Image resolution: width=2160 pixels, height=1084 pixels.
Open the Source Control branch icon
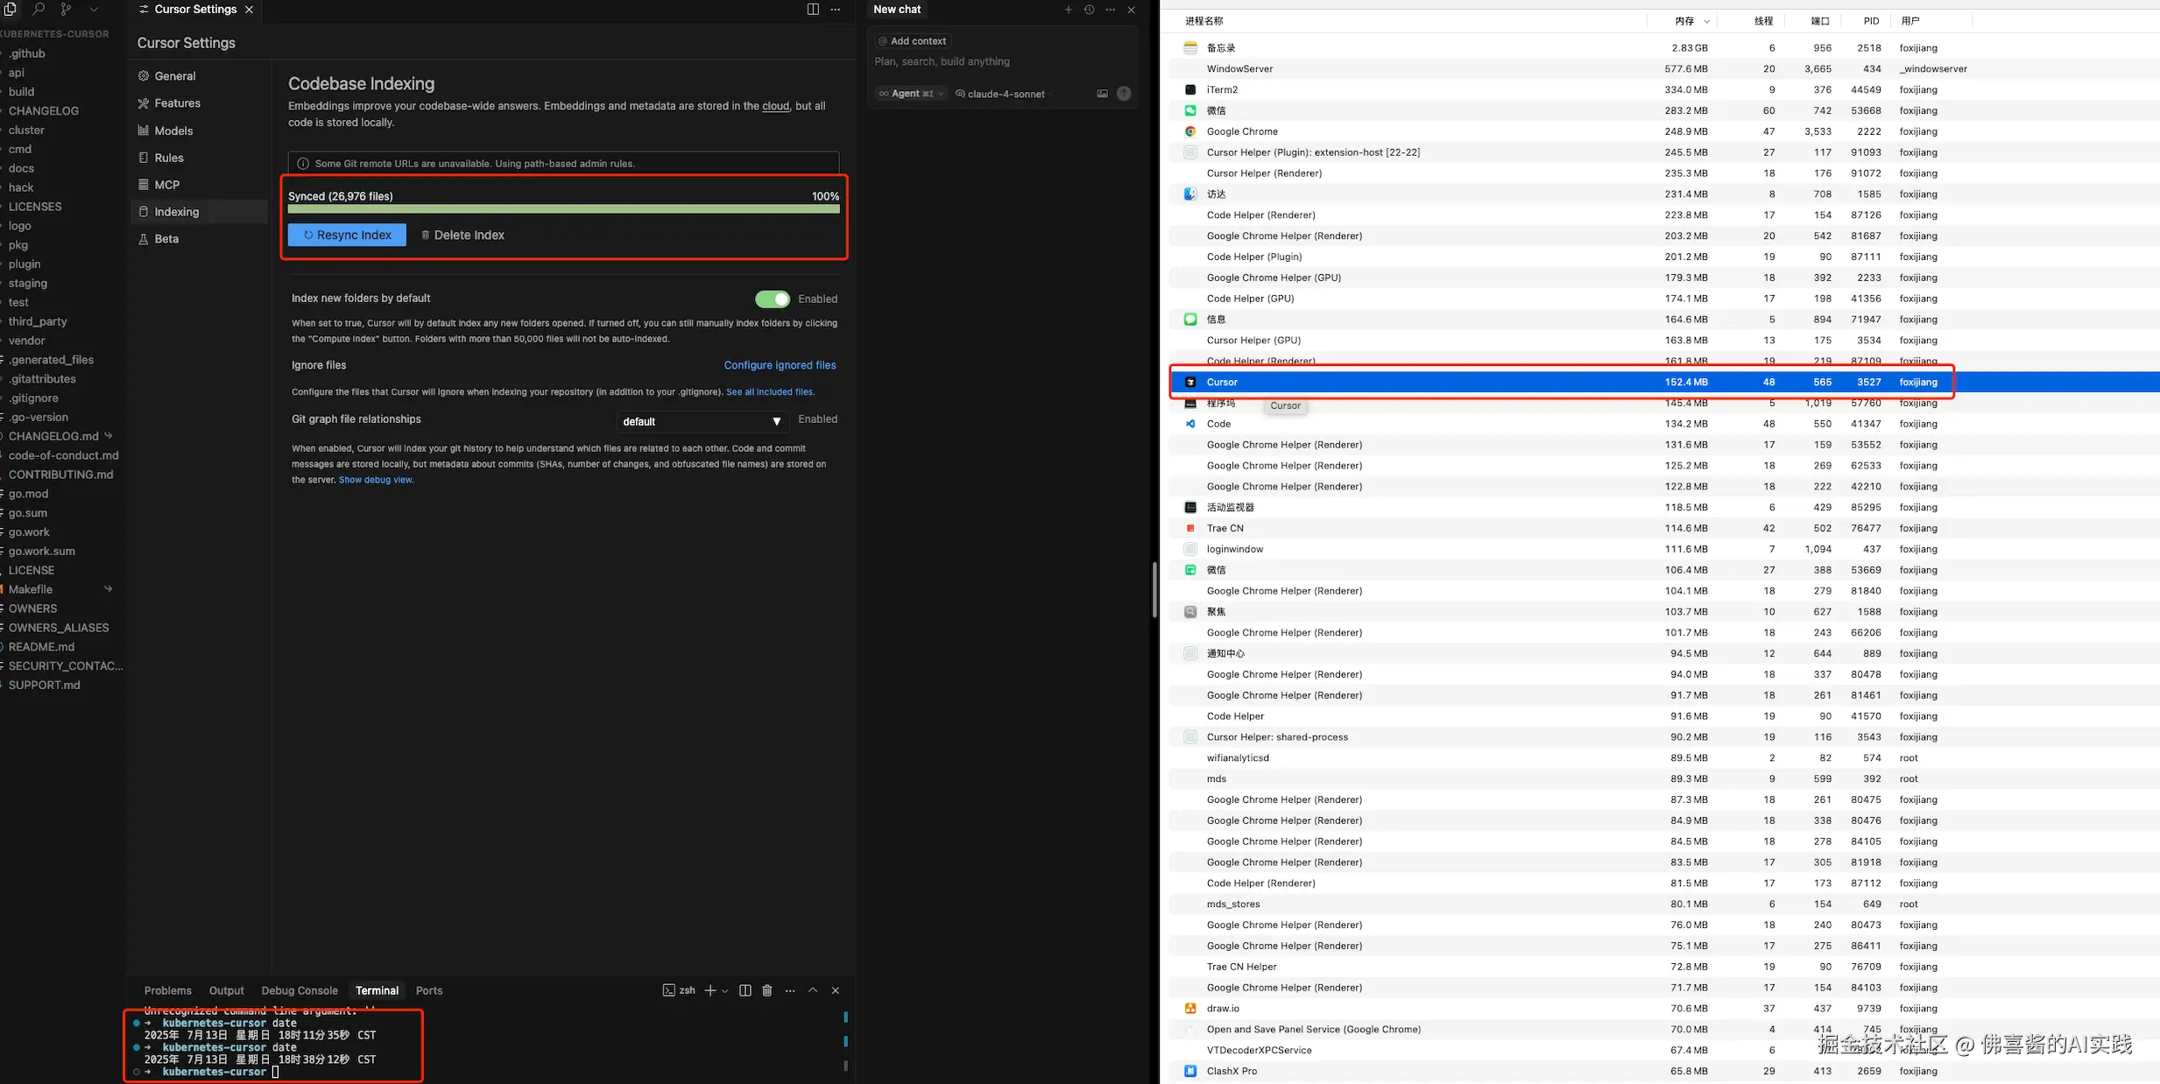click(66, 9)
